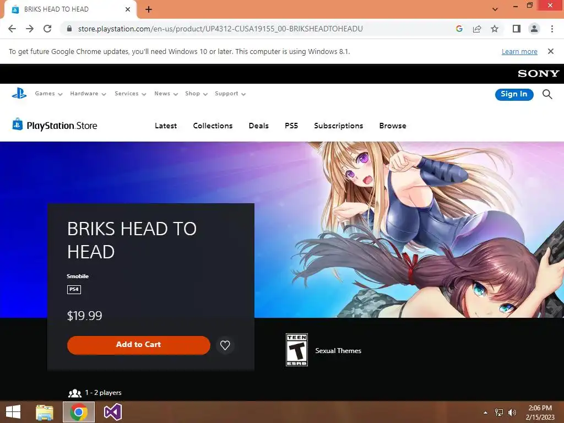
Task: Click the PS4 platform badge
Action: pyautogui.click(x=74, y=290)
